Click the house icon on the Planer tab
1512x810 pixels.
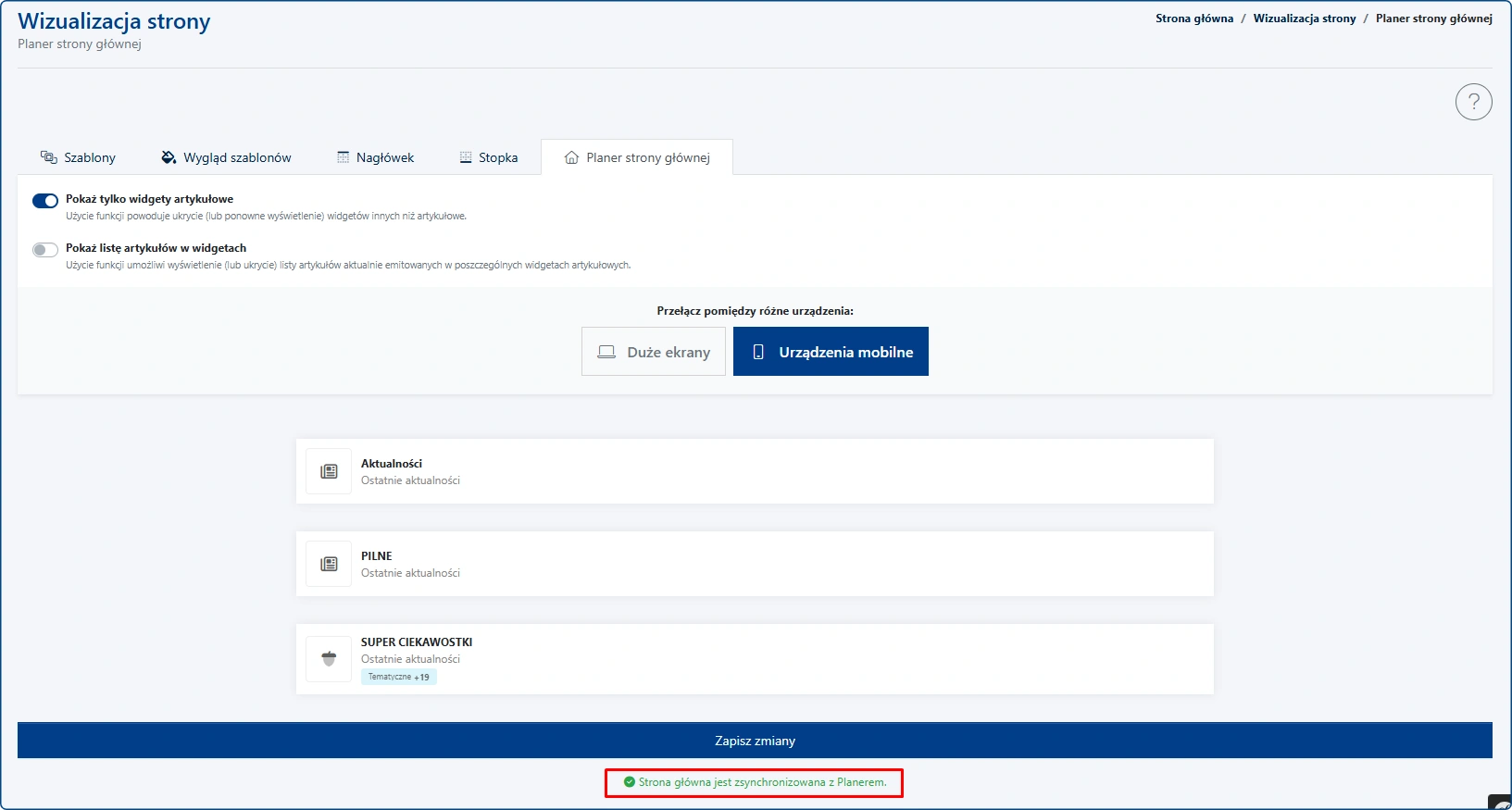point(571,157)
